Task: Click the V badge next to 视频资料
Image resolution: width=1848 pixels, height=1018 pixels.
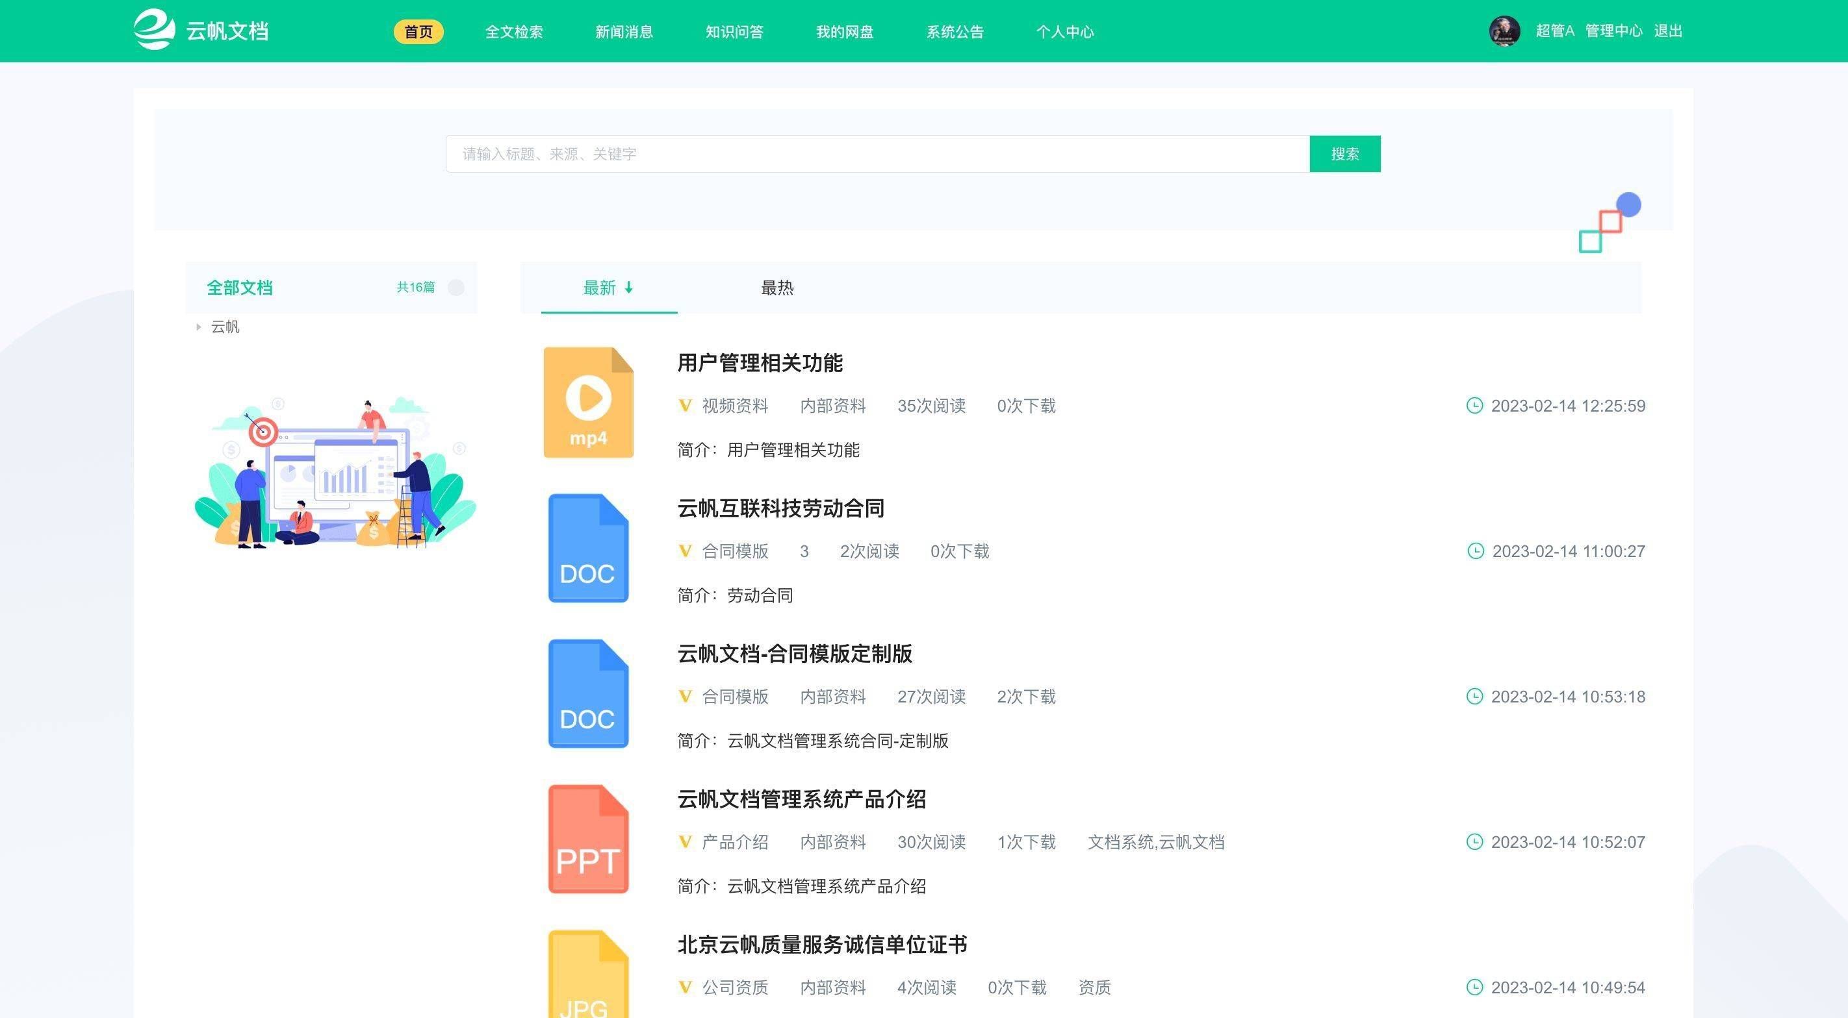Action: [684, 406]
